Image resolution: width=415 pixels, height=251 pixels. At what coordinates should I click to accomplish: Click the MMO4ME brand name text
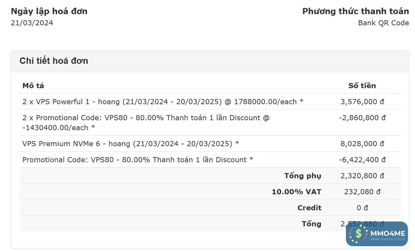coord(388,233)
